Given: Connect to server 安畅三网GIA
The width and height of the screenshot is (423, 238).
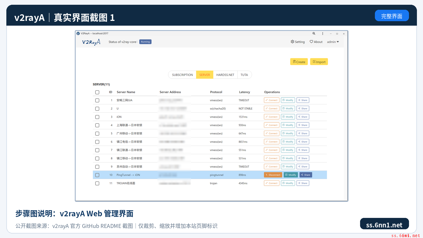Looking at the screenshot, I should click(272, 100).
